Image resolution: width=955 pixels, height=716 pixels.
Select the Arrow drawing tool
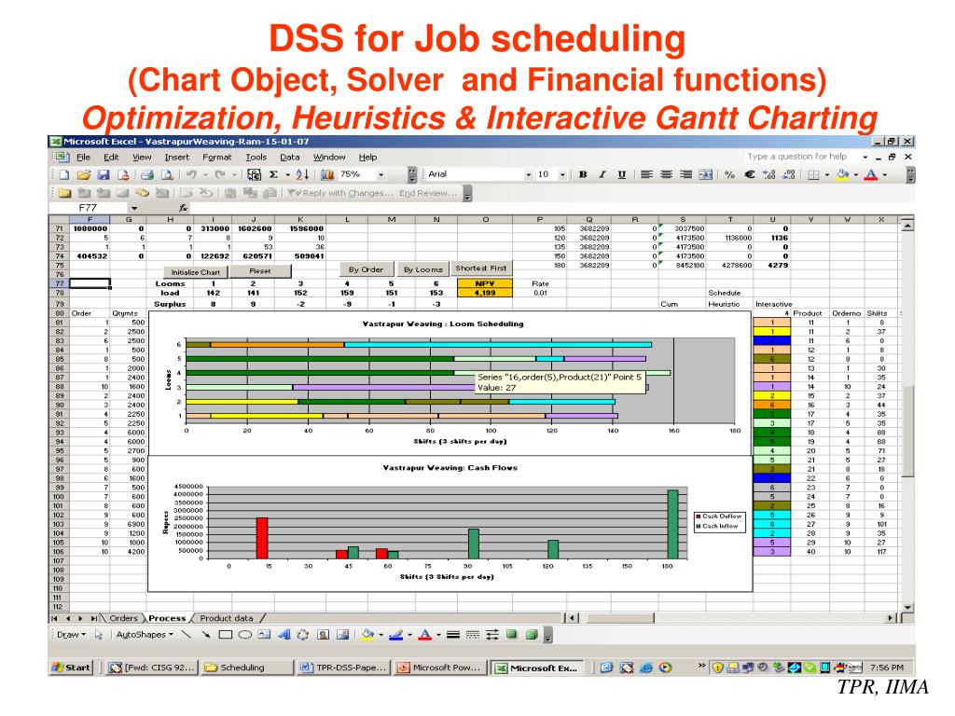206,634
